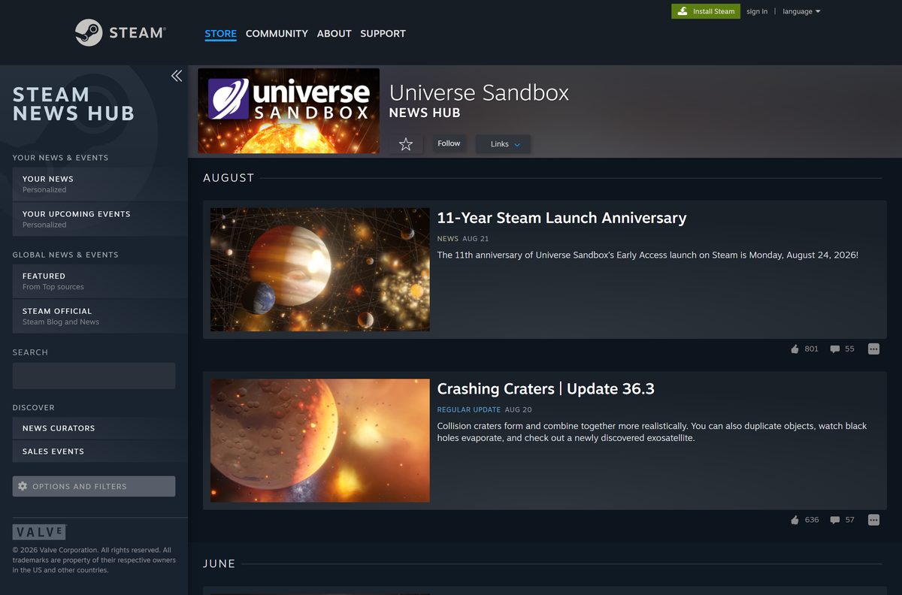
Task: Open News Curators
Action: point(100,428)
